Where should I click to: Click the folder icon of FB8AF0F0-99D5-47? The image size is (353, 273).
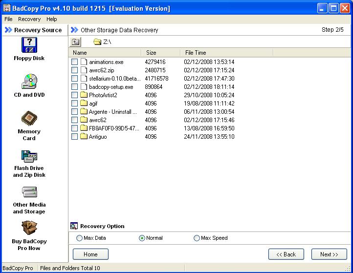tap(84, 128)
